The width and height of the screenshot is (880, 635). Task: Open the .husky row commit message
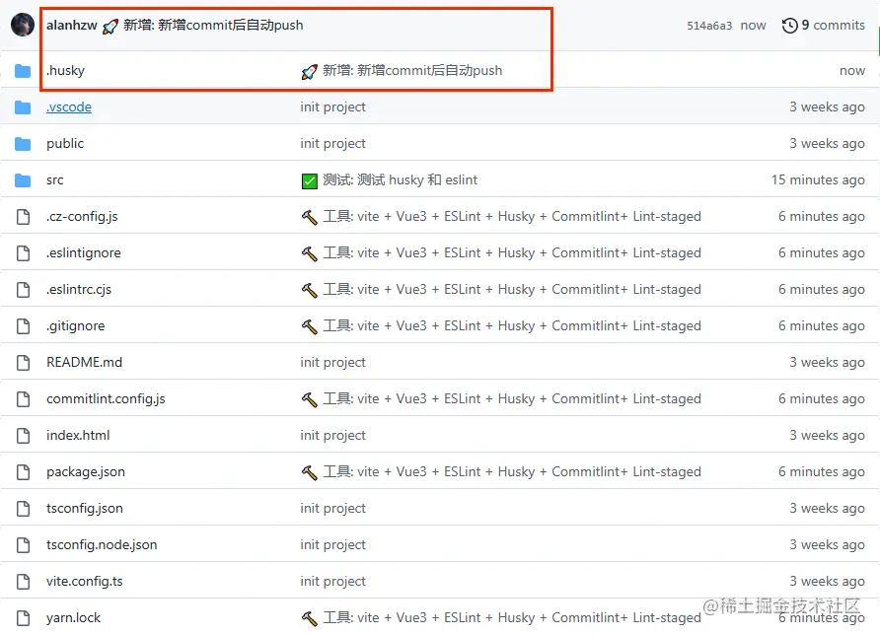(x=412, y=70)
